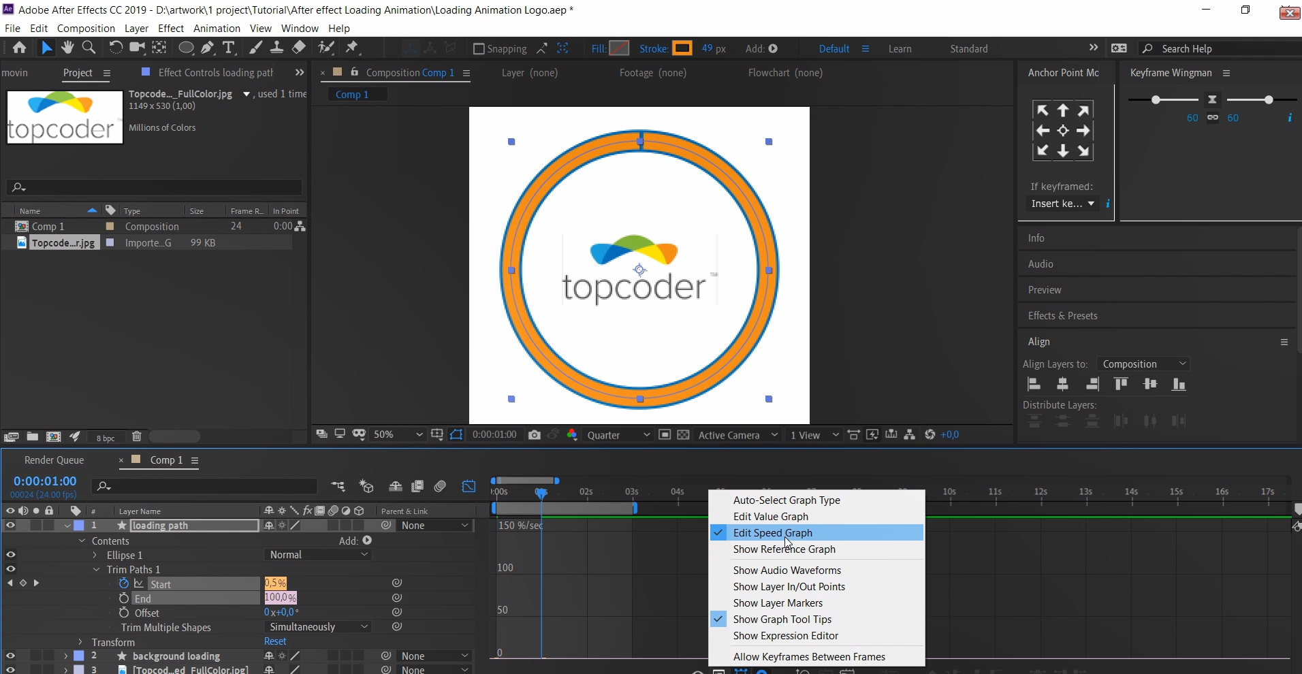
Task: Switch to the Learn workspace
Action: (900, 49)
